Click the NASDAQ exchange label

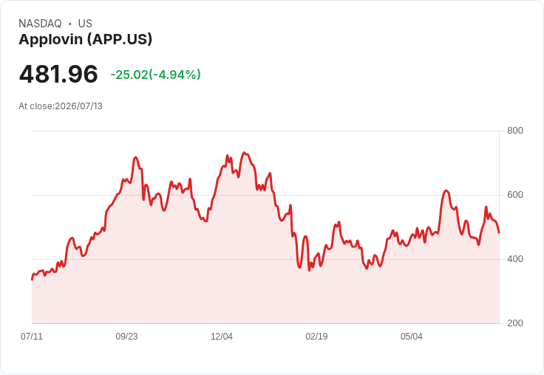tap(40, 24)
